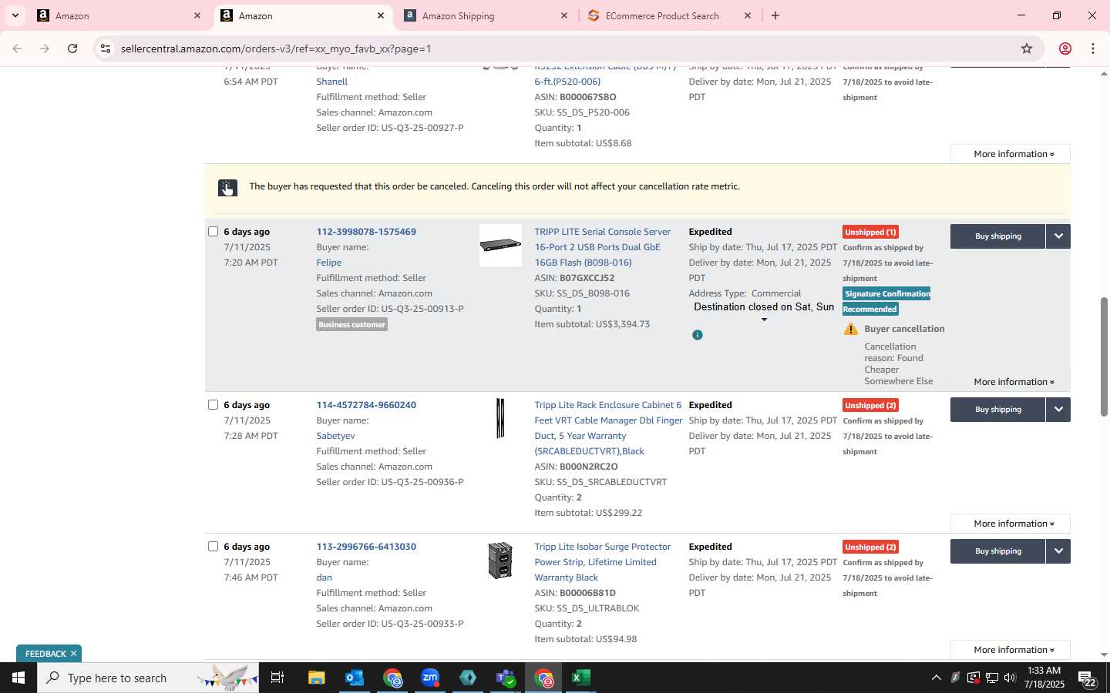Open order 112-3998078-1575469
This screenshot has height=693, width=1110.
point(366,232)
